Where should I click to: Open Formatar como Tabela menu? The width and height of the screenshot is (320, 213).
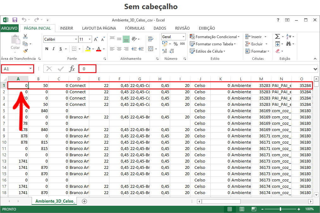pos(213,44)
